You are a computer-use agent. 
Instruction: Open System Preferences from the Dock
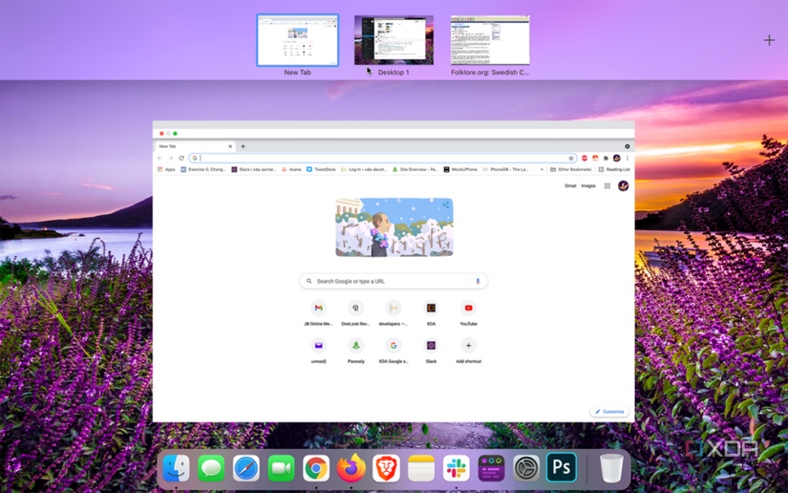(x=526, y=468)
